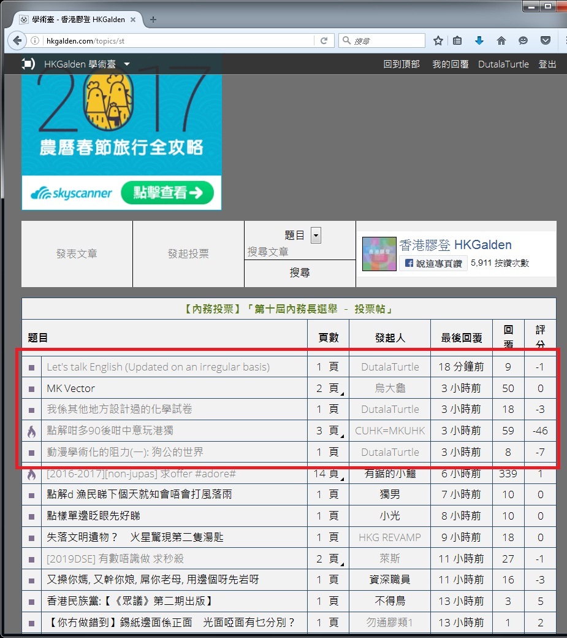Image resolution: width=567 pixels, height=638 pixels.
Task: Click the HKGalden logo icon
Action: tap(28, 64)
